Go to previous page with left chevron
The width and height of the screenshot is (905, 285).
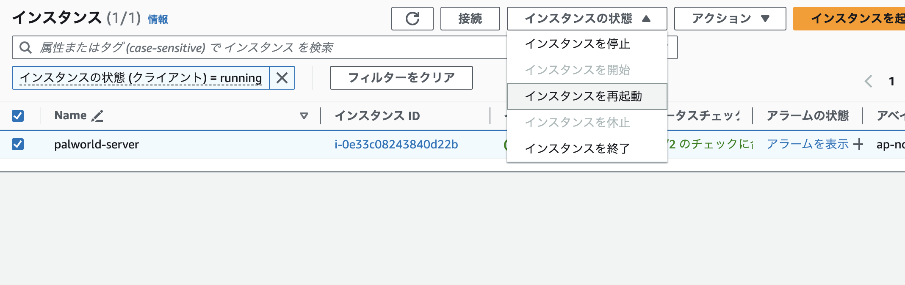[x=868, y=81]
